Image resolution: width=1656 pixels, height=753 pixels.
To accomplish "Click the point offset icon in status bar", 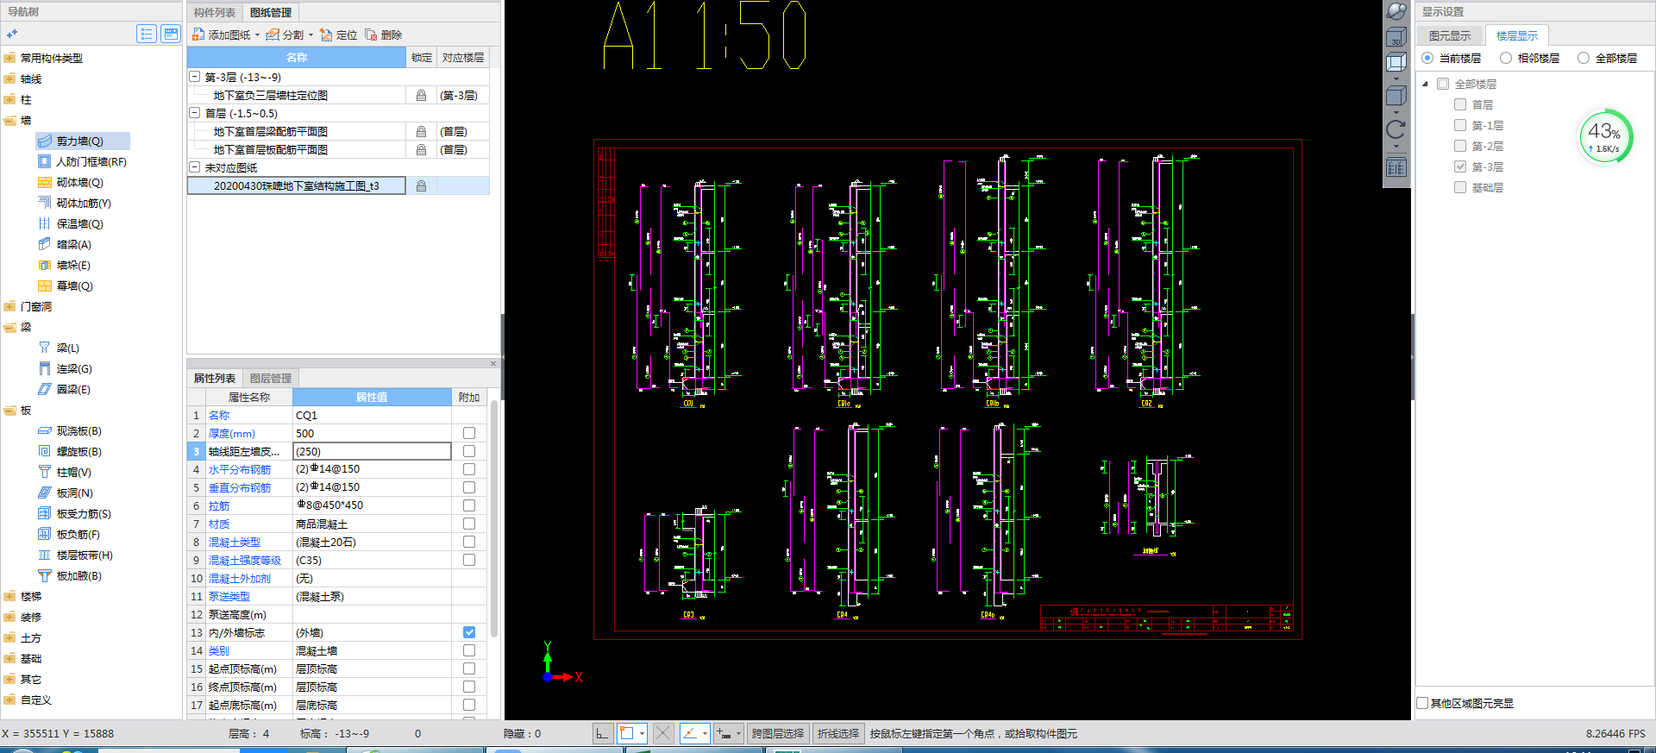I will (x=724, y=733).
